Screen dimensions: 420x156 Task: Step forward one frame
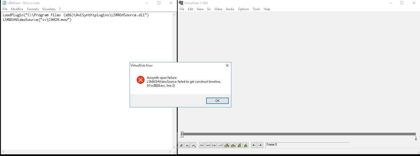coord(214,145)
